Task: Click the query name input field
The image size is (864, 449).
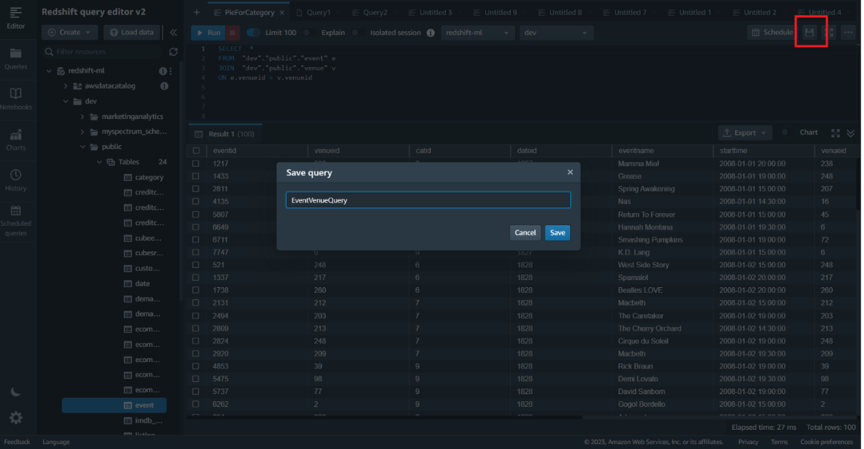Action: [x=428, y=200]
